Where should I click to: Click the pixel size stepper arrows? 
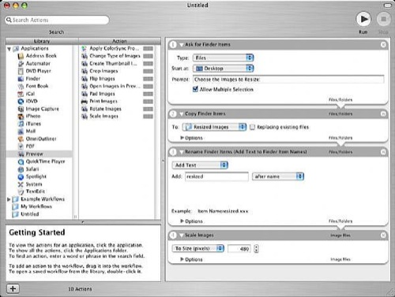[256, 249]
